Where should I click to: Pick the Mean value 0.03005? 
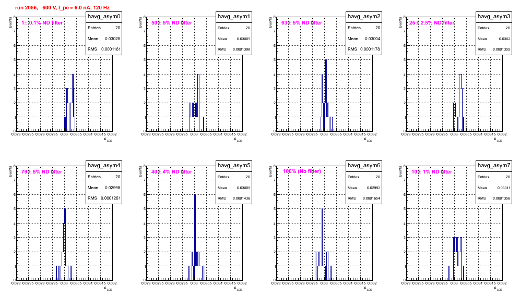point(243,39)
